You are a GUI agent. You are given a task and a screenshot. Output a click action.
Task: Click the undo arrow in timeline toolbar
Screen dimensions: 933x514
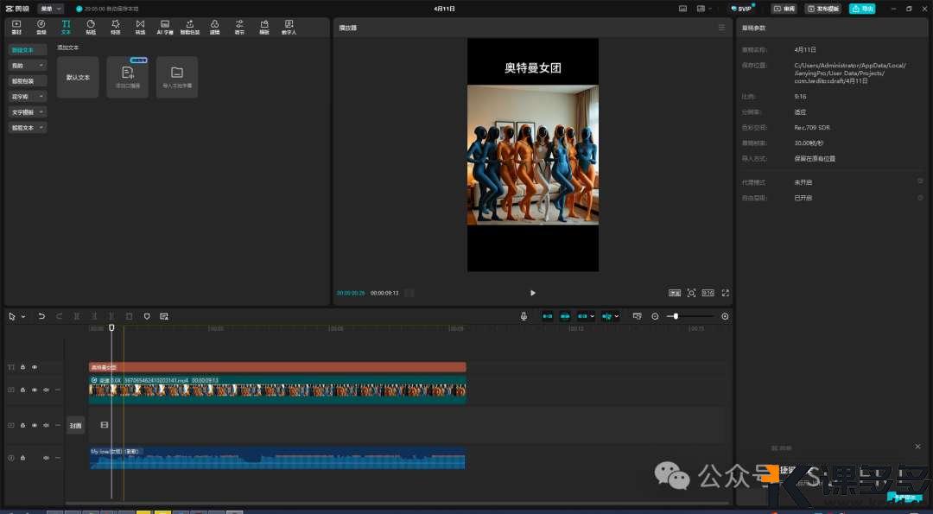(x=41, y=316)
